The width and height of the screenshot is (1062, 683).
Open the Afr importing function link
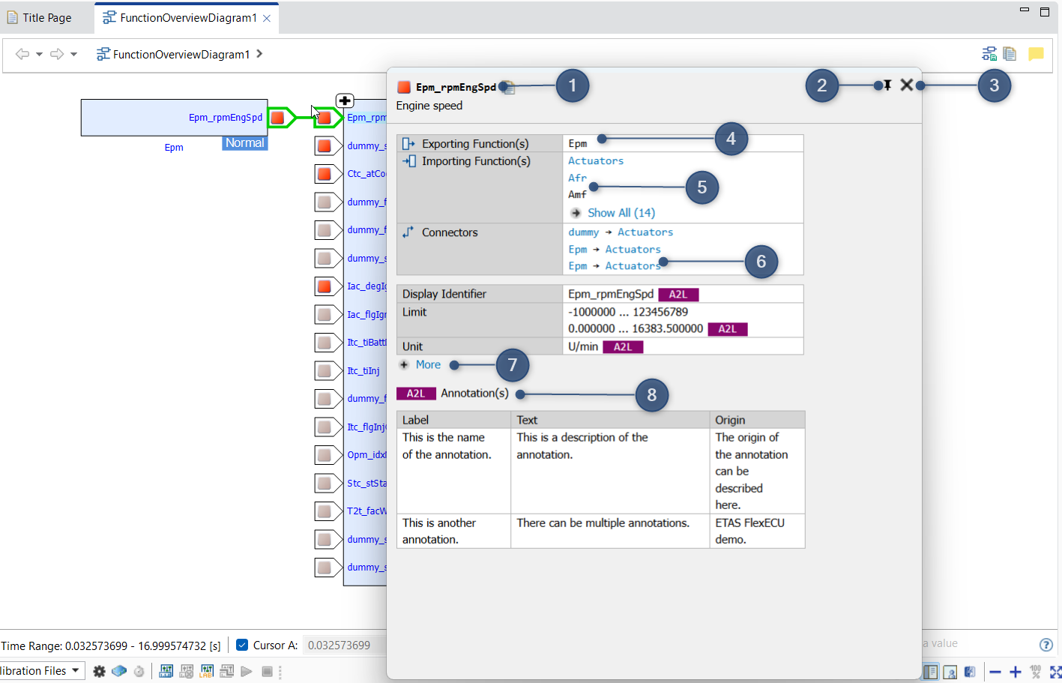point(577,178)
